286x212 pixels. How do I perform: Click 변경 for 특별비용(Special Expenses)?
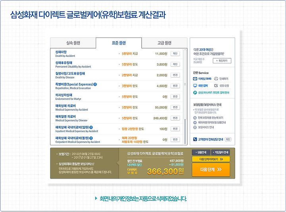coord(175,86)
